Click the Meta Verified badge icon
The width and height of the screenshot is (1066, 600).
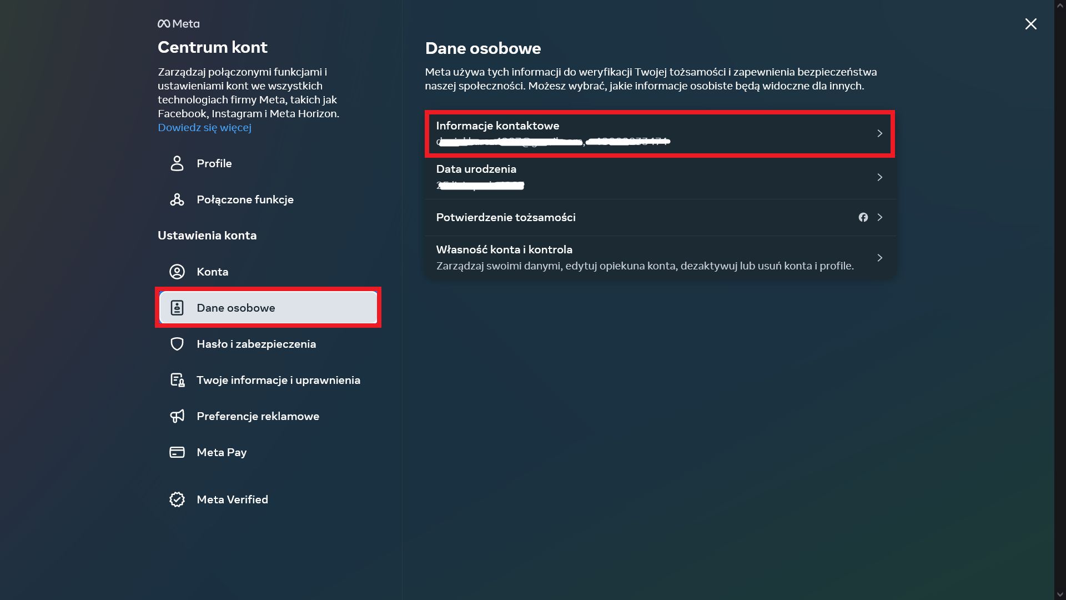[177, 499]
